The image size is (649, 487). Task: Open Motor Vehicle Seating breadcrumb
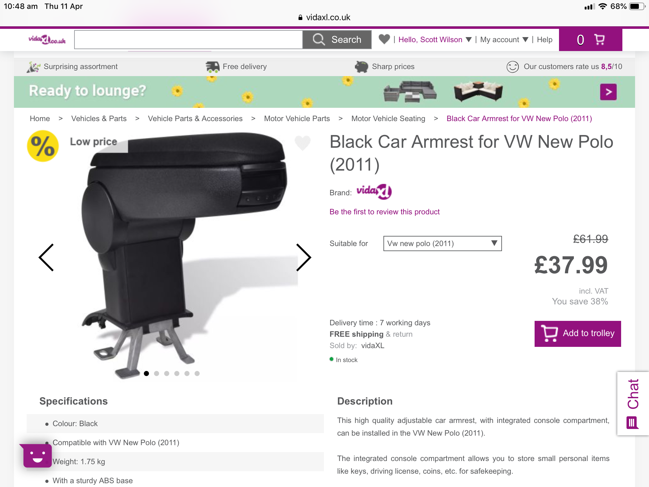[388, 119]
